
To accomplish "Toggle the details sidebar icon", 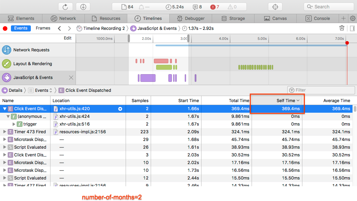I will coord(352,28).
